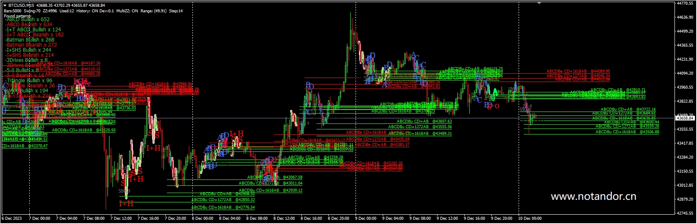Click the 'Found patterns:' heading

pos(17,16)
